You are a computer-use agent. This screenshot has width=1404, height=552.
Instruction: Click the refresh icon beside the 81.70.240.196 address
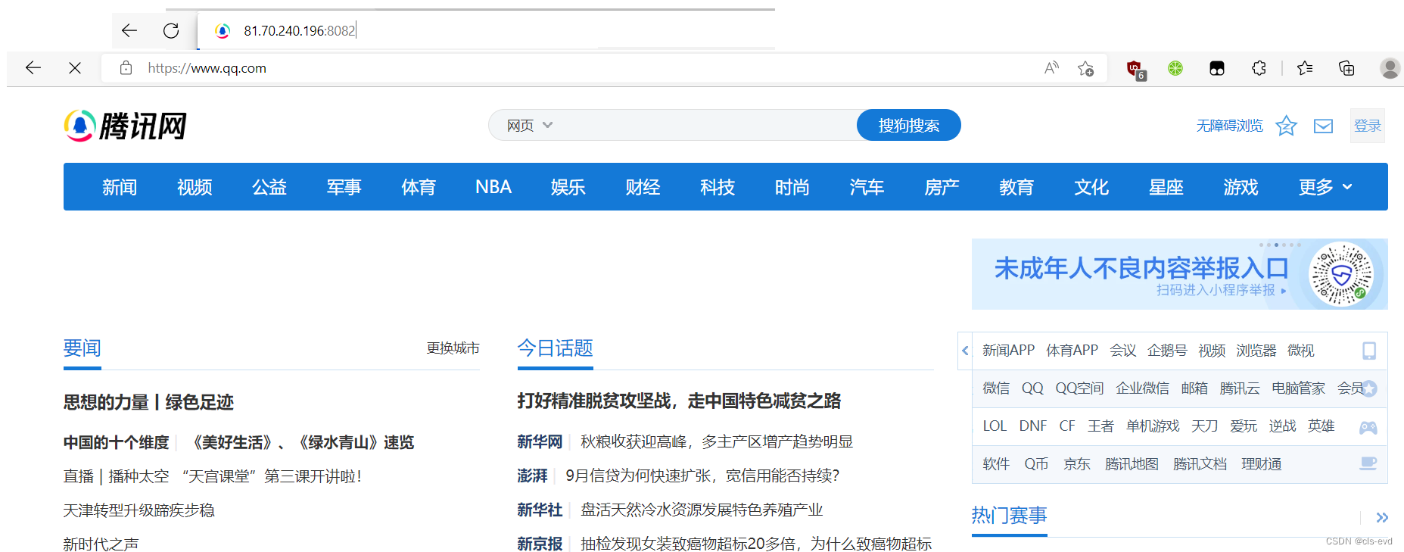tap(171, 30)
